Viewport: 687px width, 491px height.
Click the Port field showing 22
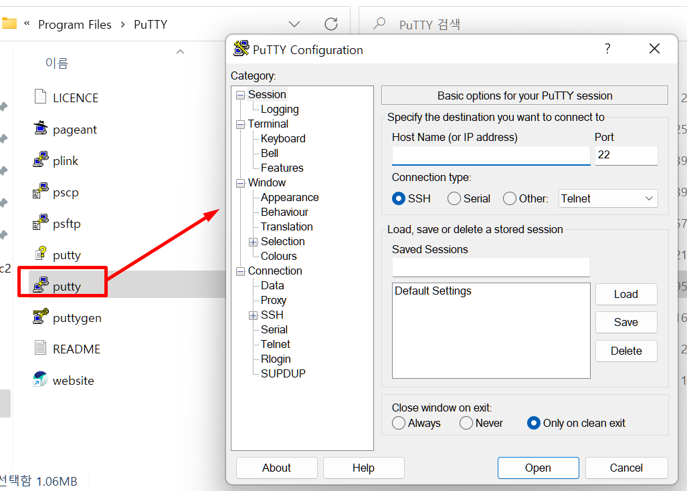(x=626, y=156)
